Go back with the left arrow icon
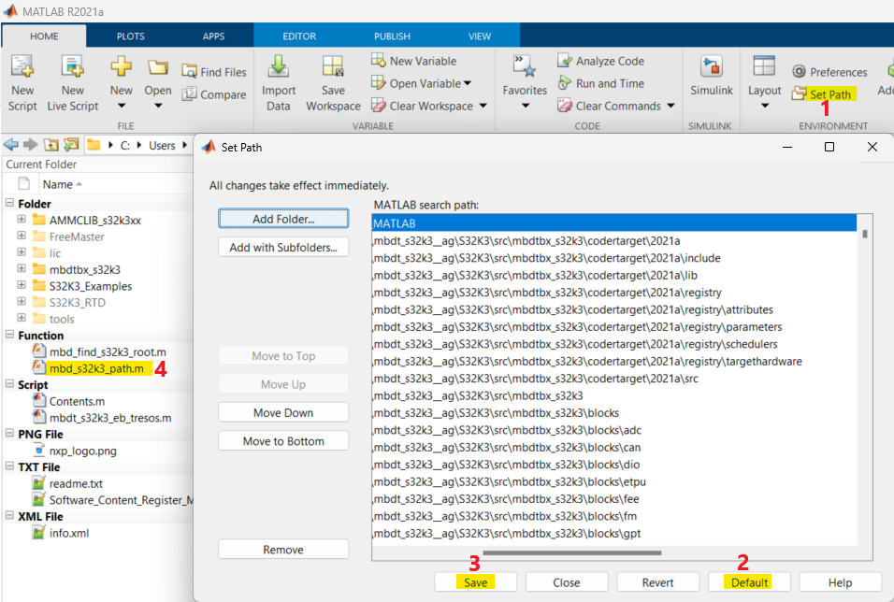 pyautogui.click(x=11, y=145)
